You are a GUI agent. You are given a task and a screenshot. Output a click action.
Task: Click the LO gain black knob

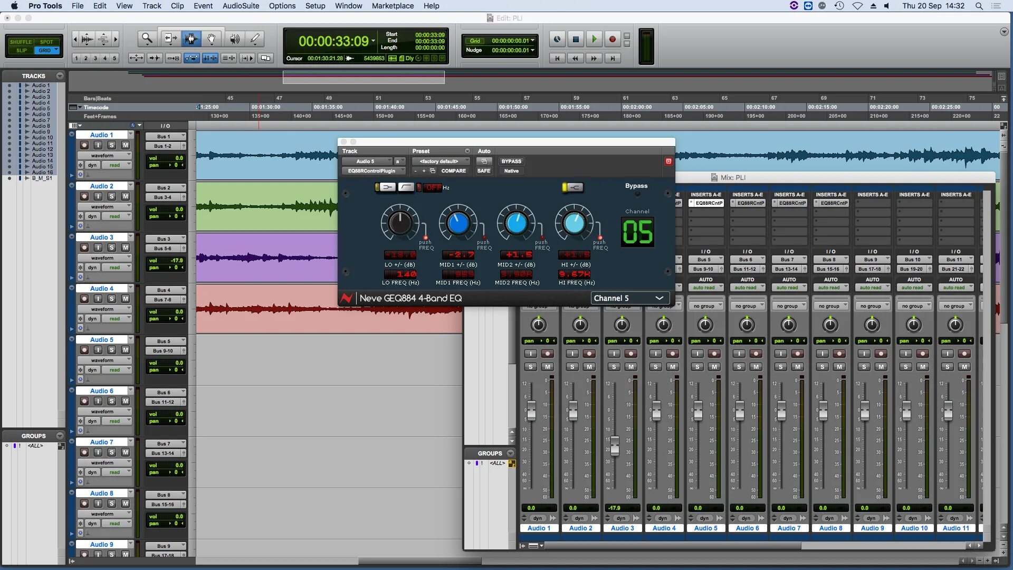coord(400,223)
